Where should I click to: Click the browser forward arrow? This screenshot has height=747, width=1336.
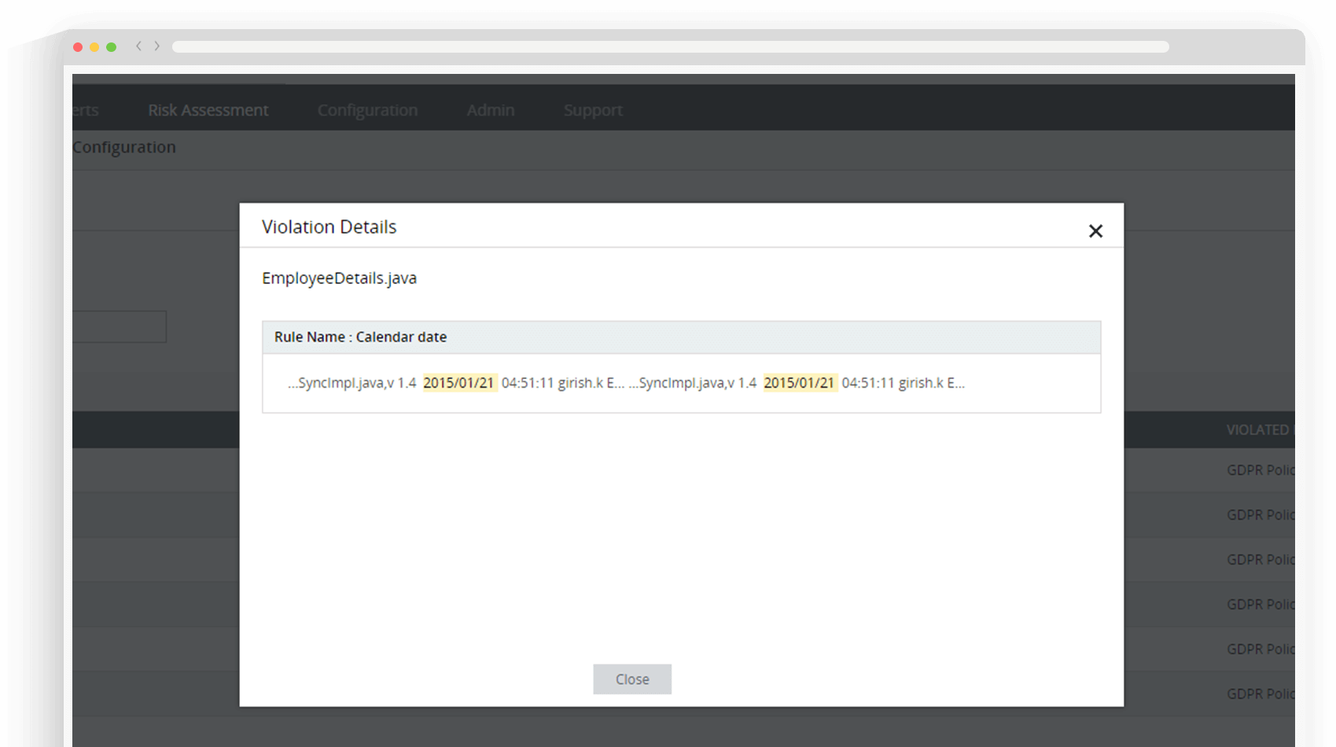(x=157, y=46)
